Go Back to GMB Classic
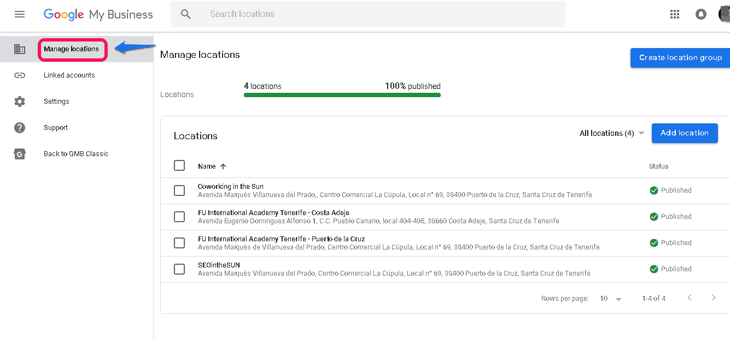Screen dimensions: 730x339 click(x=76, y=154)
